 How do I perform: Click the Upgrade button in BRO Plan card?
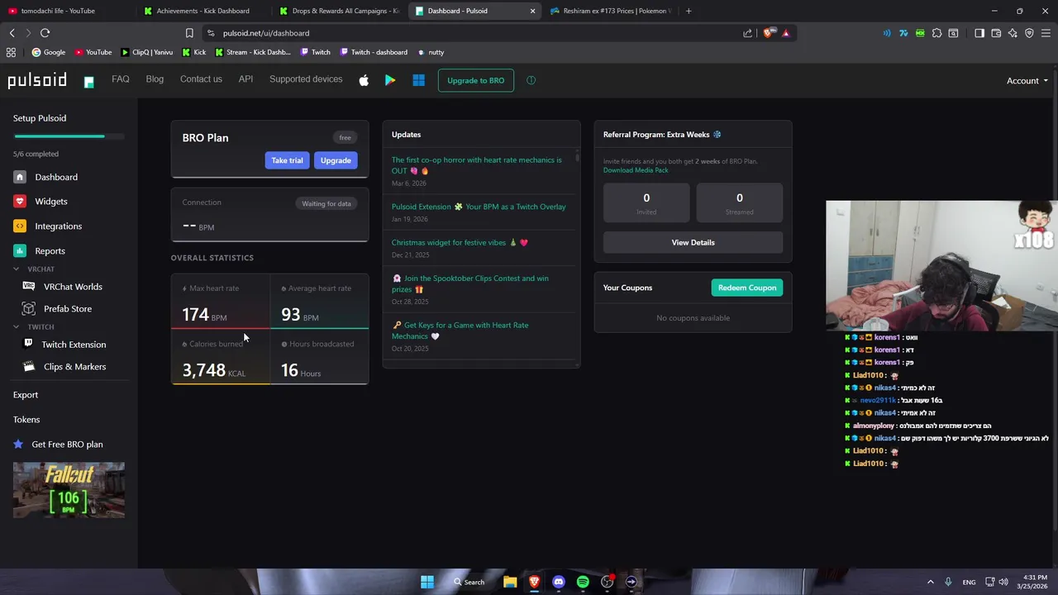[336, 160]
